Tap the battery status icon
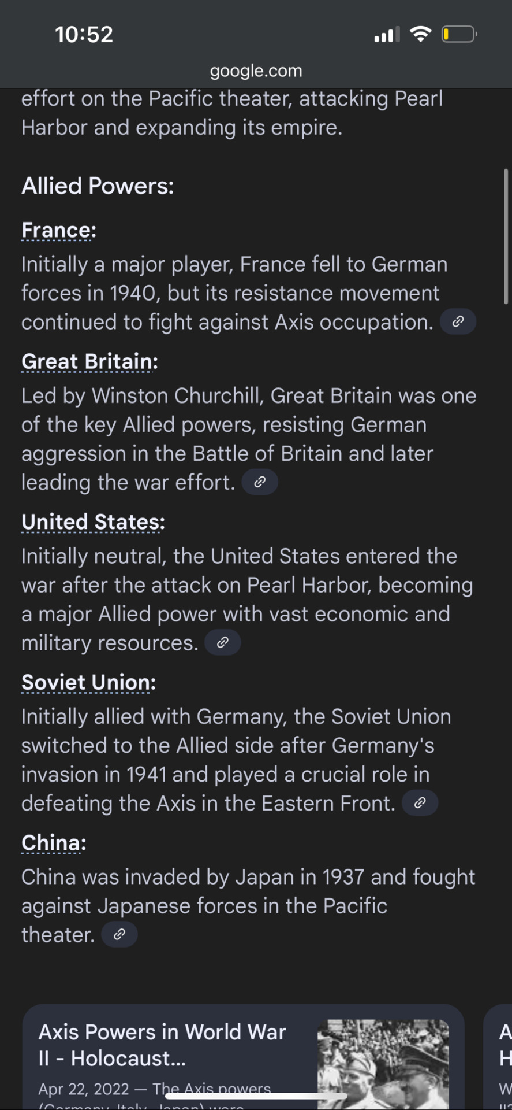The image size is (512, 1110). point(459,35)
